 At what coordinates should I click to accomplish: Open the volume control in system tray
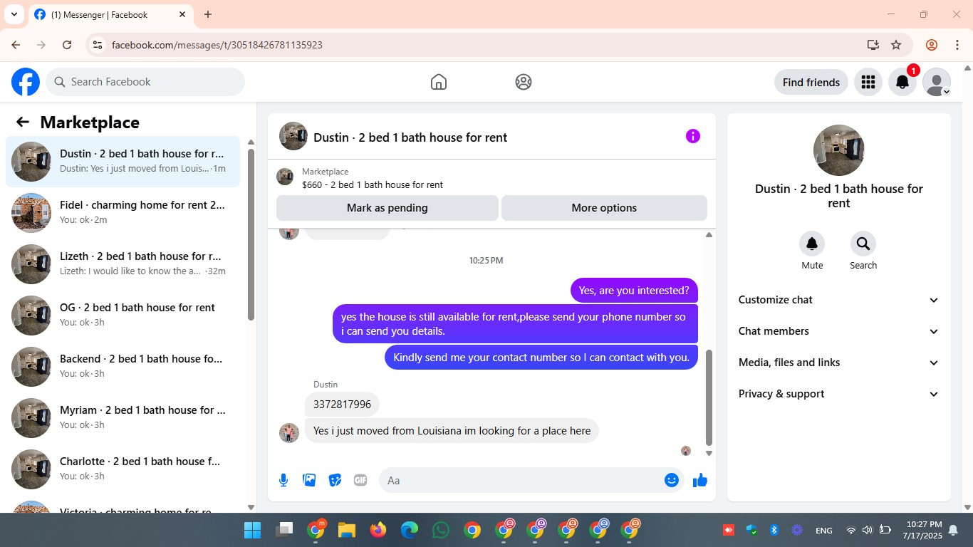[x=867, y=530]
